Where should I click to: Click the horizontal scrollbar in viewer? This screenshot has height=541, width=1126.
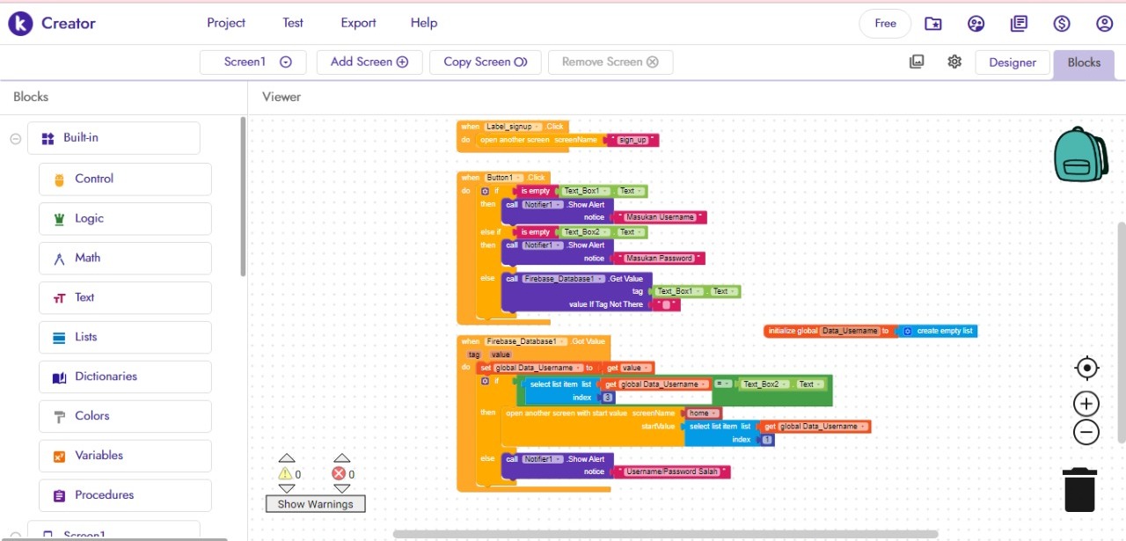pos(664,534)
